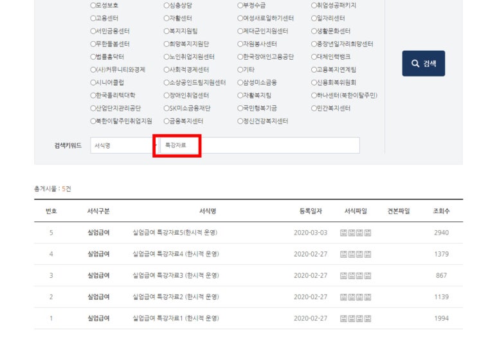Pick the 기타 radio option
This screenshot has height=344, width=497.
point(240,69)
